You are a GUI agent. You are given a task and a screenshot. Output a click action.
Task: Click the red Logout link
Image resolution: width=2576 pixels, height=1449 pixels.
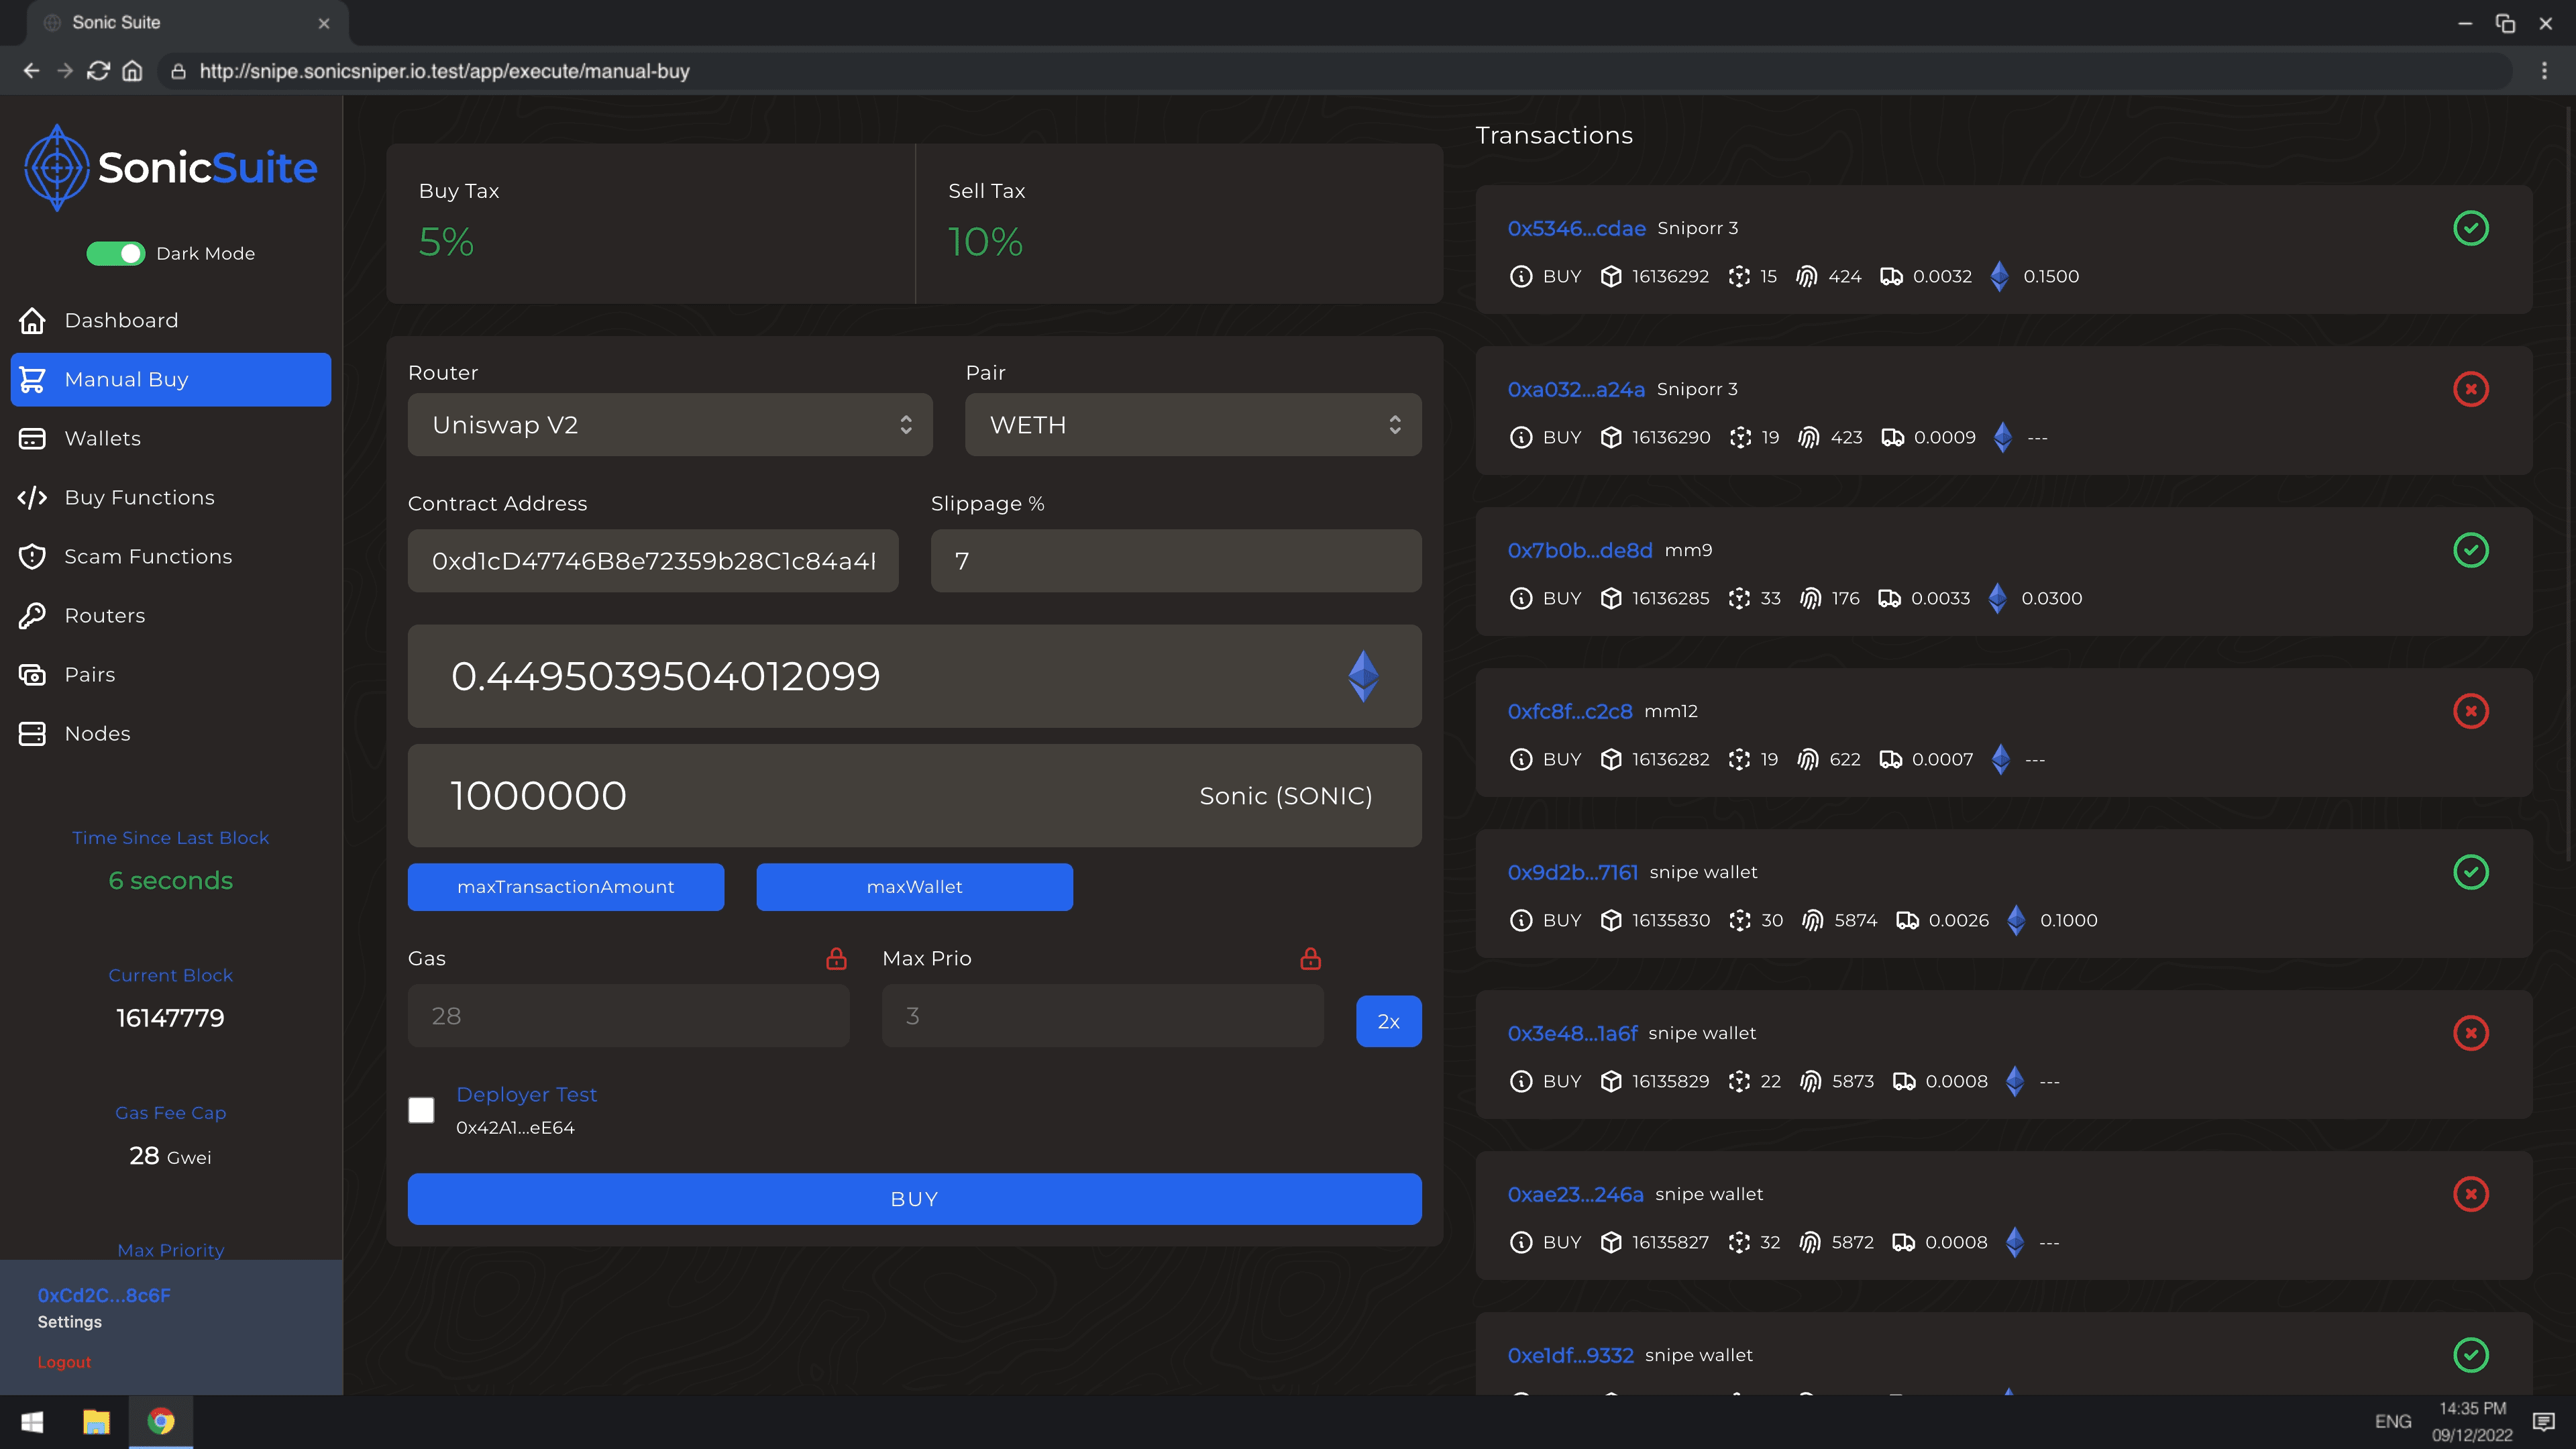(64, 1362)
